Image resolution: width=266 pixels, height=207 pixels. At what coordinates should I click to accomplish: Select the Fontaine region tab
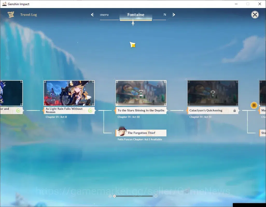coord(136,15)
